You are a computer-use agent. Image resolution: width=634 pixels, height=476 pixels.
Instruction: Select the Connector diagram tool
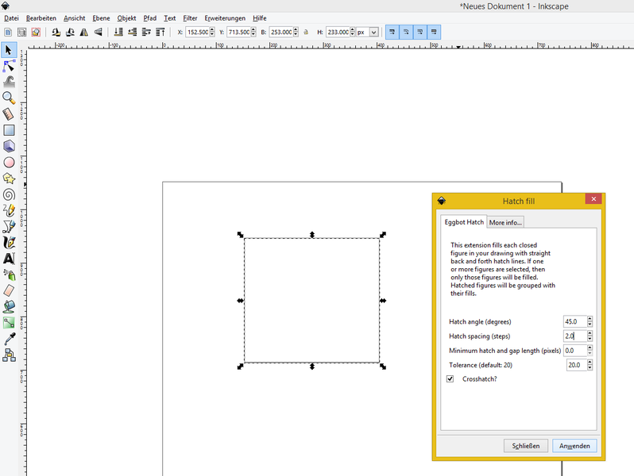[9, 355]
